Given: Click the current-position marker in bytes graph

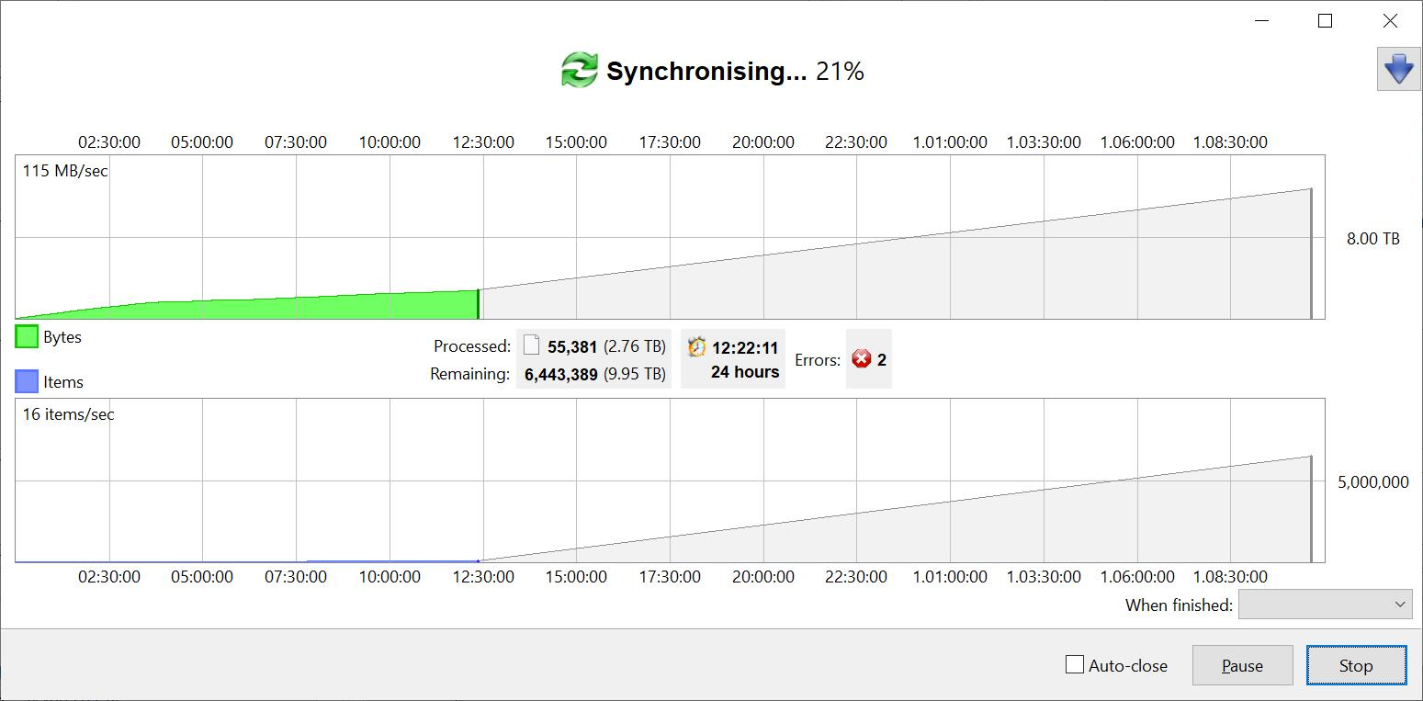Looking at the screenshot, I should pyautogui.click(x=478, y=304).
